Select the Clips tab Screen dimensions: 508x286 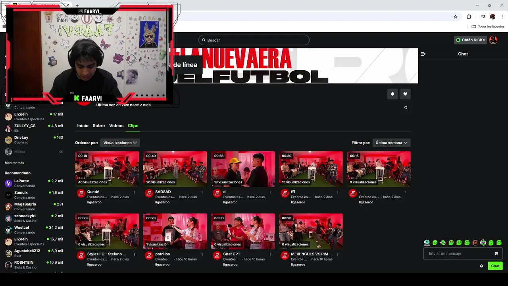(x=133, y=126)
